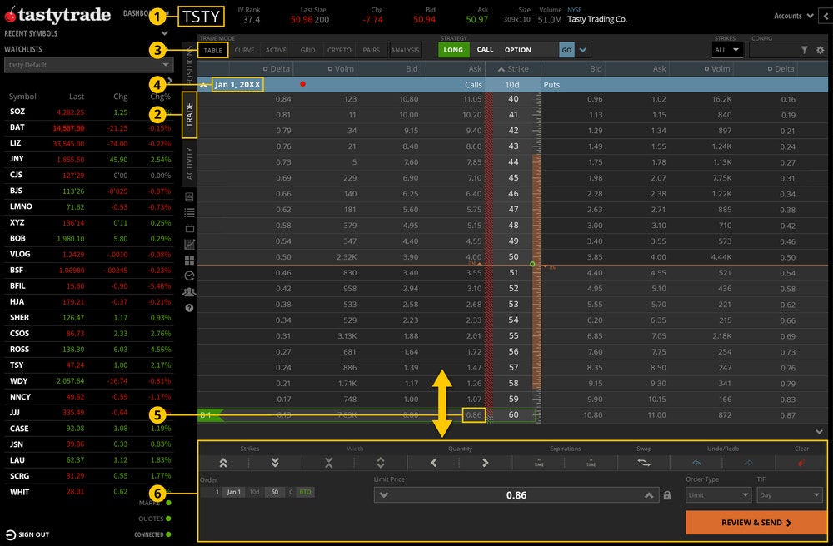Lock the limit price with the padlock

(x=667, y=494)
